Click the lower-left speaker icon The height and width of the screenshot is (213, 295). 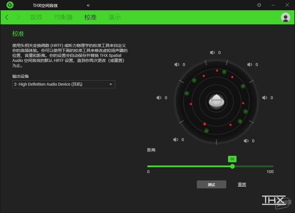click(x=176, y=140)
